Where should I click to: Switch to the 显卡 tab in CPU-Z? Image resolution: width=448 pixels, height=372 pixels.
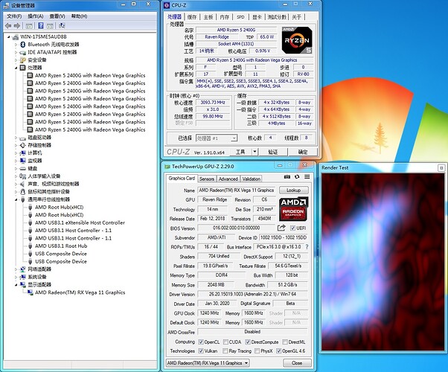point(257,17)
